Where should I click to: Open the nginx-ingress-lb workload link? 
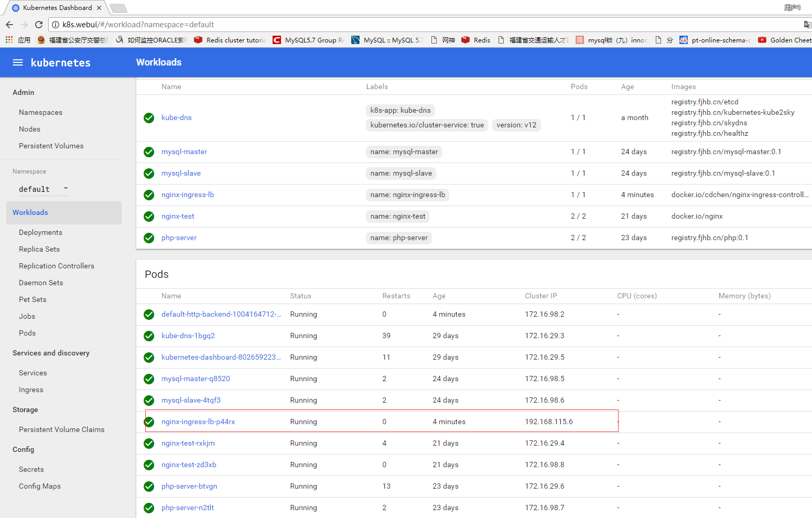(188, 195)
